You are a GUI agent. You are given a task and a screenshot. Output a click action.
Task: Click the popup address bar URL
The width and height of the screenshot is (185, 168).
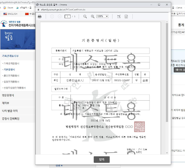point(63,10)
